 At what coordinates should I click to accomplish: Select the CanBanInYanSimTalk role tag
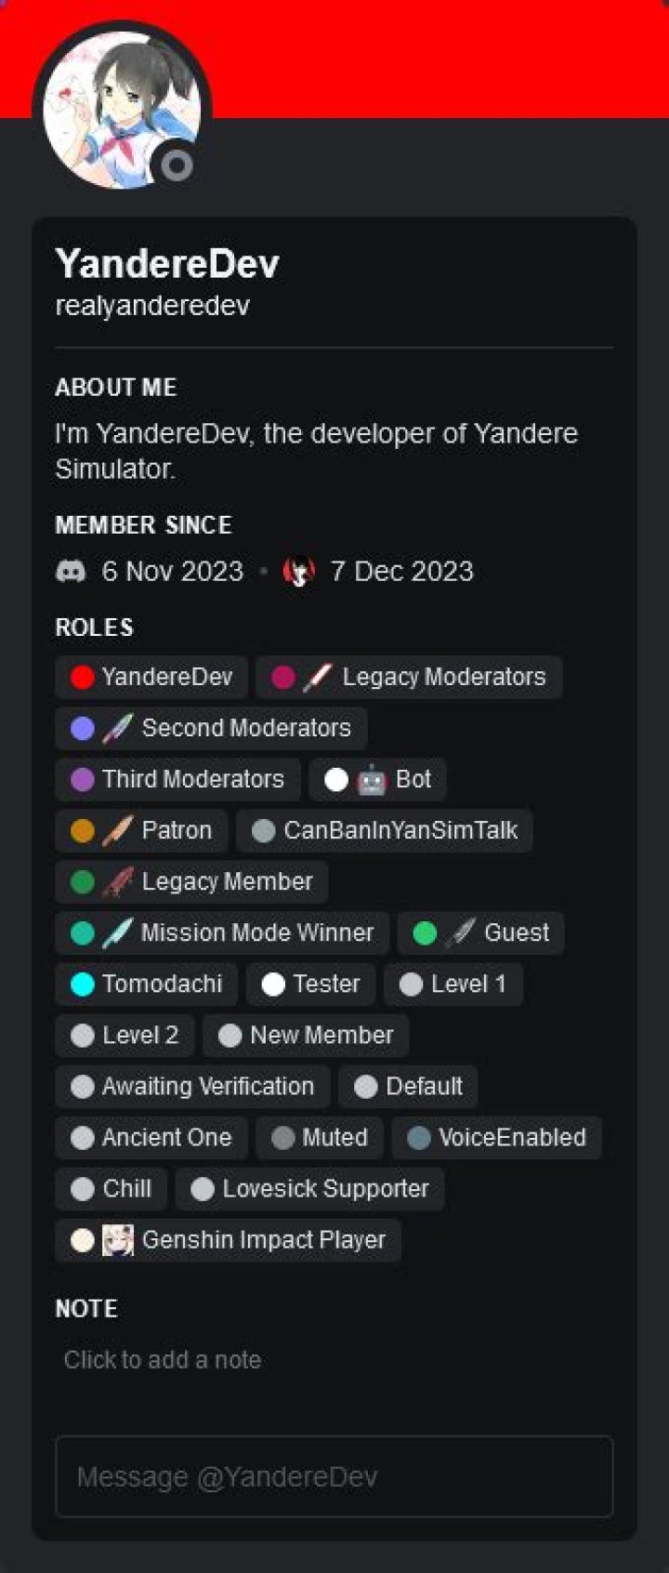click(384, 830)
